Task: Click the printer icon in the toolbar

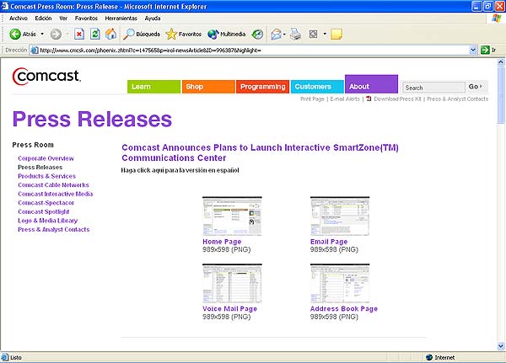Action: click(296, 35)
